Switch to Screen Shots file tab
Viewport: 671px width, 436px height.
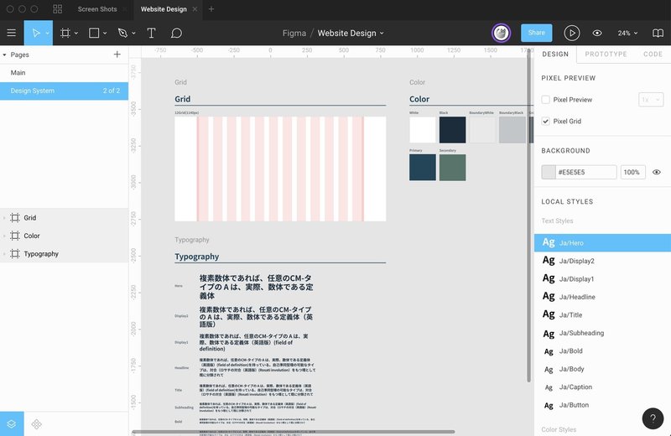tap(97, 9)
